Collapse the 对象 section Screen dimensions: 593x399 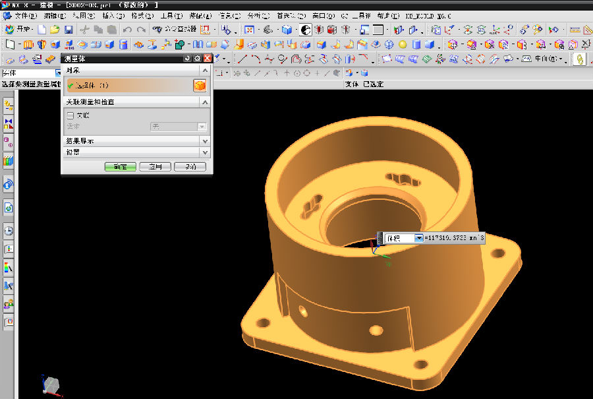tap(205, 71)
